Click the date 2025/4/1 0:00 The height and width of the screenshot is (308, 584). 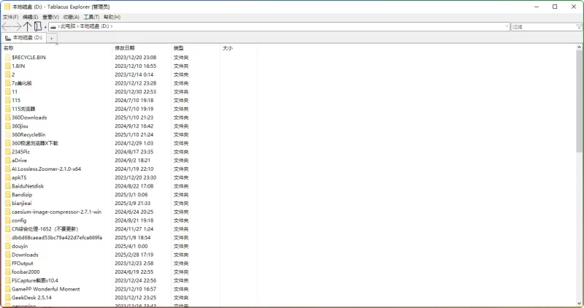tap(131, 246)
